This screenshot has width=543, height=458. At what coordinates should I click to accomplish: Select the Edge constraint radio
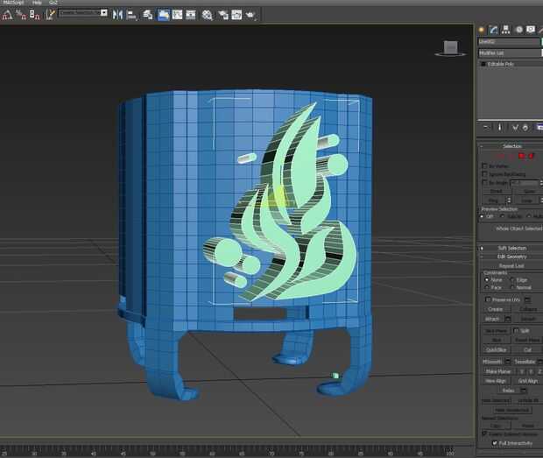pyautogui.click(x=512, y=279)
